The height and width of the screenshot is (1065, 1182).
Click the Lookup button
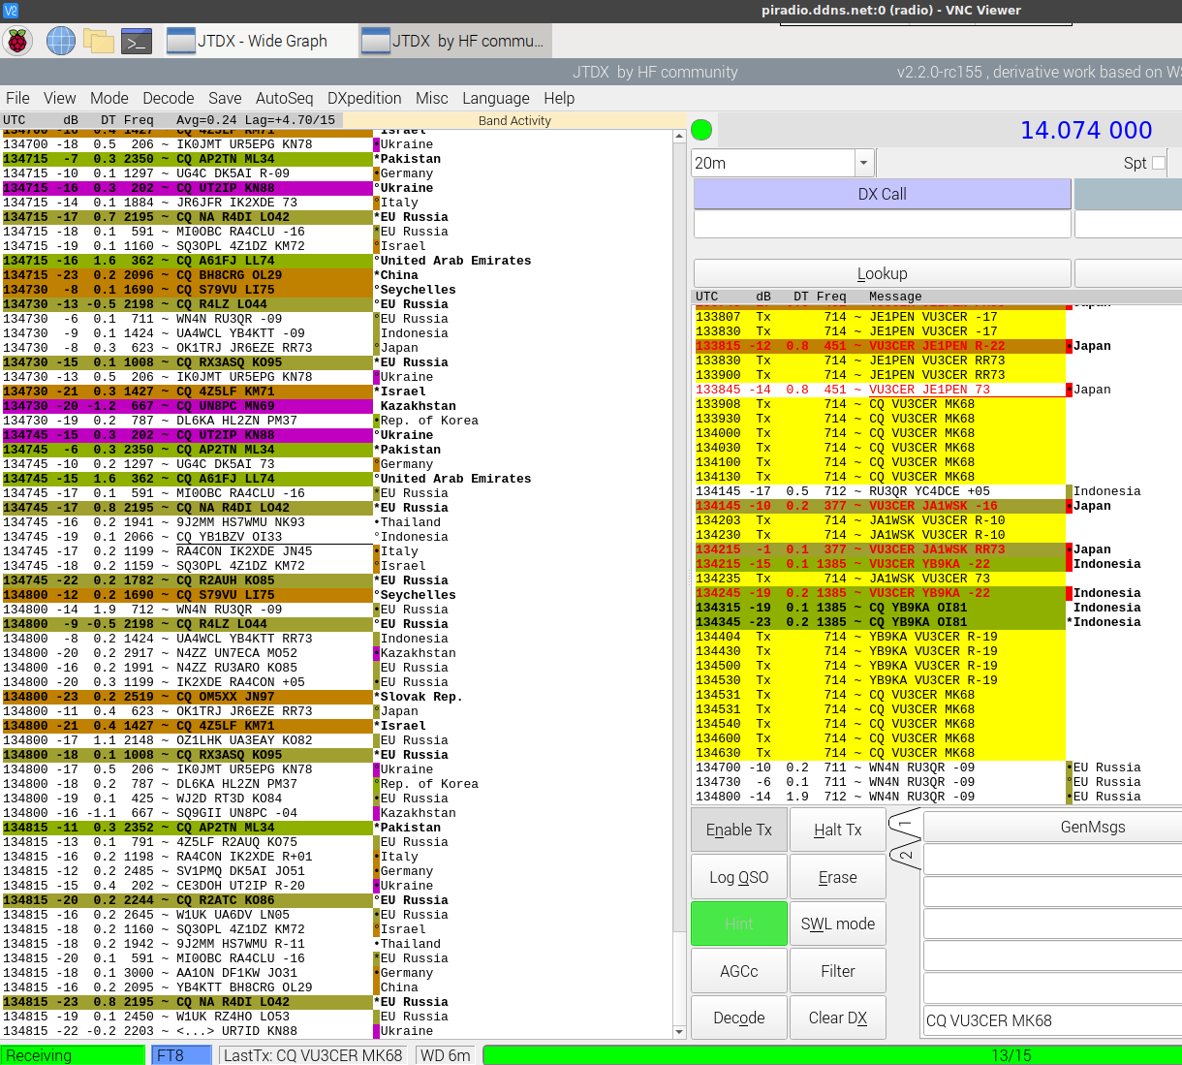coord(883,273)
